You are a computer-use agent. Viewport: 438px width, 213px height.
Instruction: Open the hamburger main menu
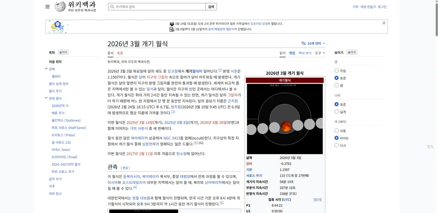pyautogui.click(x=48, y=7)
